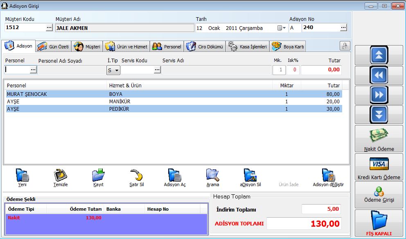Image resolution: width=406 pixels, height=239 pixels.
Task: Click the aDisyon Sil icon
Action: 250,175
